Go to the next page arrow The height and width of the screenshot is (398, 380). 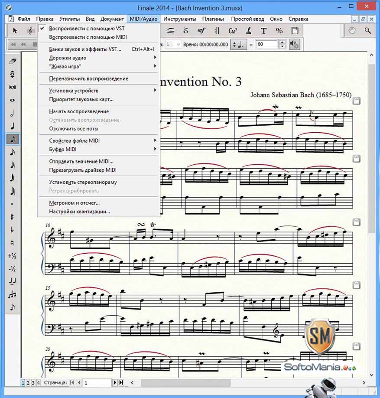115,382
